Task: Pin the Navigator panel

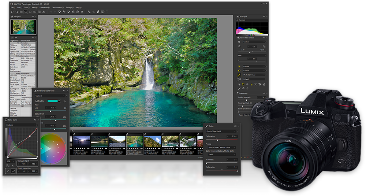Action: click(33, 16)
